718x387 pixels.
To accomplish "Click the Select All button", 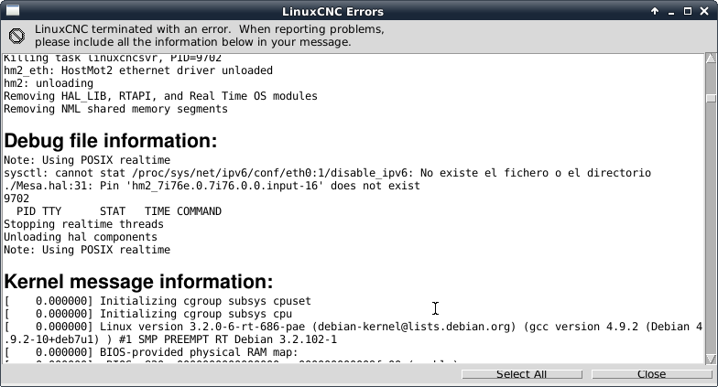I will (x=522, y=374).
